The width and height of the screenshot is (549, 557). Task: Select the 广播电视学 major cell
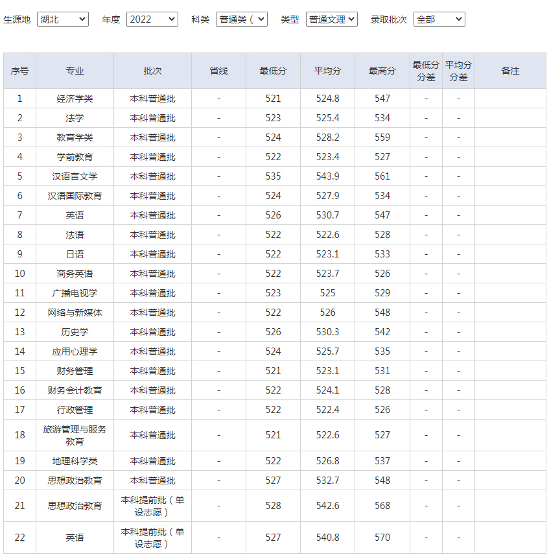tap(75, 293)
